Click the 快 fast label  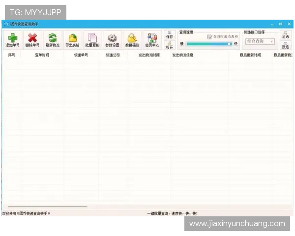236,44
